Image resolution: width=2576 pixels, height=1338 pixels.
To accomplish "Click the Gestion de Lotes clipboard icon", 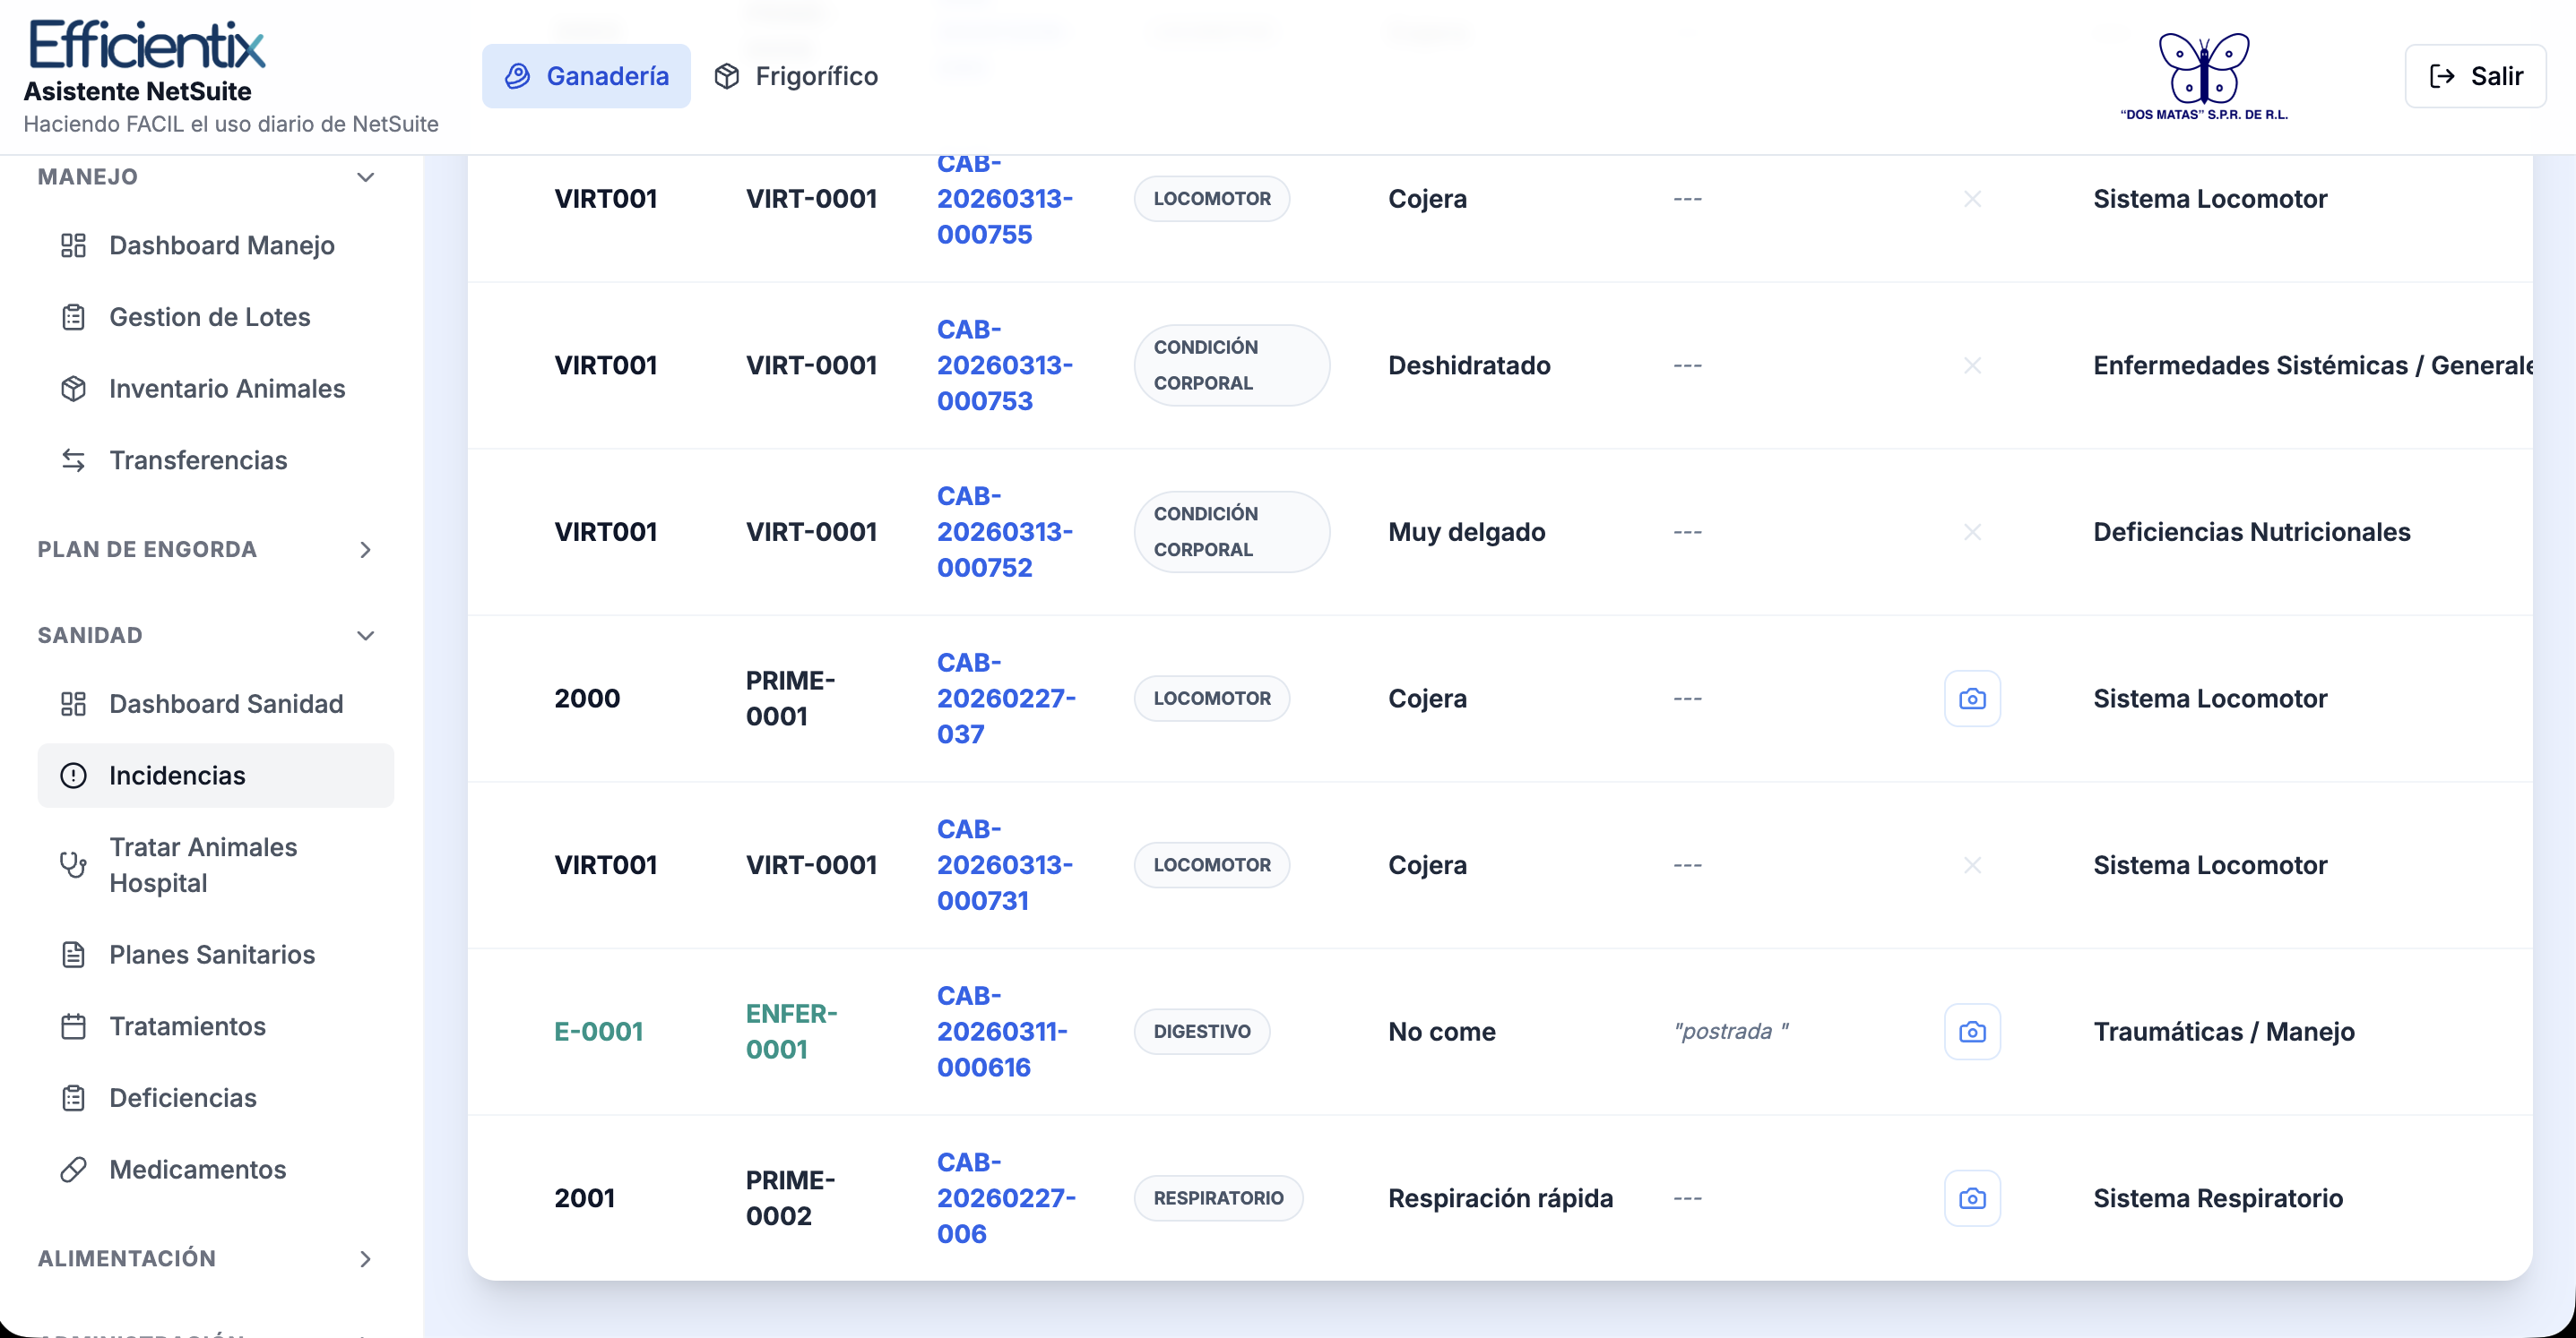I will coord(73,317).
